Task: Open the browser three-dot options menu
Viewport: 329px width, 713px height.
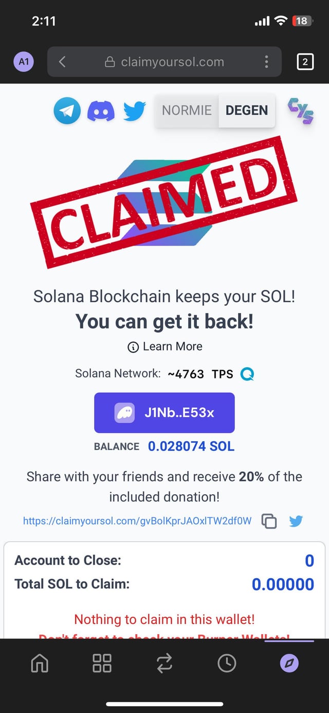Action: point(266,62)
